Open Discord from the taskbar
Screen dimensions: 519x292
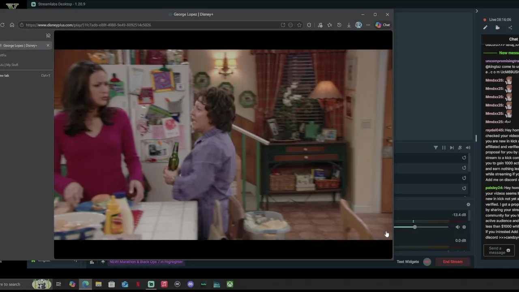point(191,284)
